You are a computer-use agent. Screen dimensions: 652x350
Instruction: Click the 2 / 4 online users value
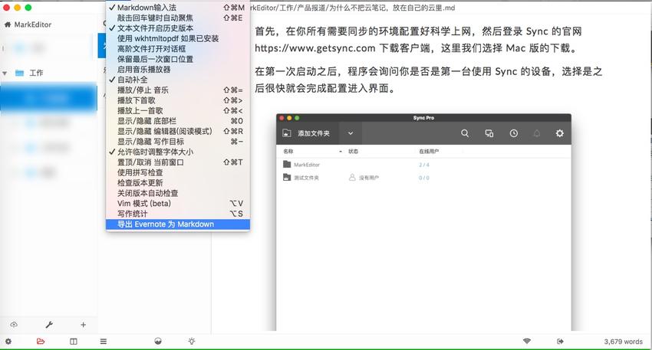point(424,165)
